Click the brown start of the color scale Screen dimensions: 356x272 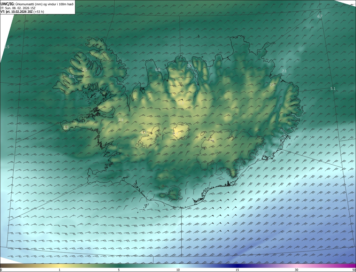tap(4, 266)
